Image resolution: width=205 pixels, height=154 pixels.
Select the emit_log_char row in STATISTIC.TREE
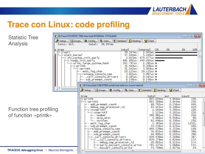point(92,71)
